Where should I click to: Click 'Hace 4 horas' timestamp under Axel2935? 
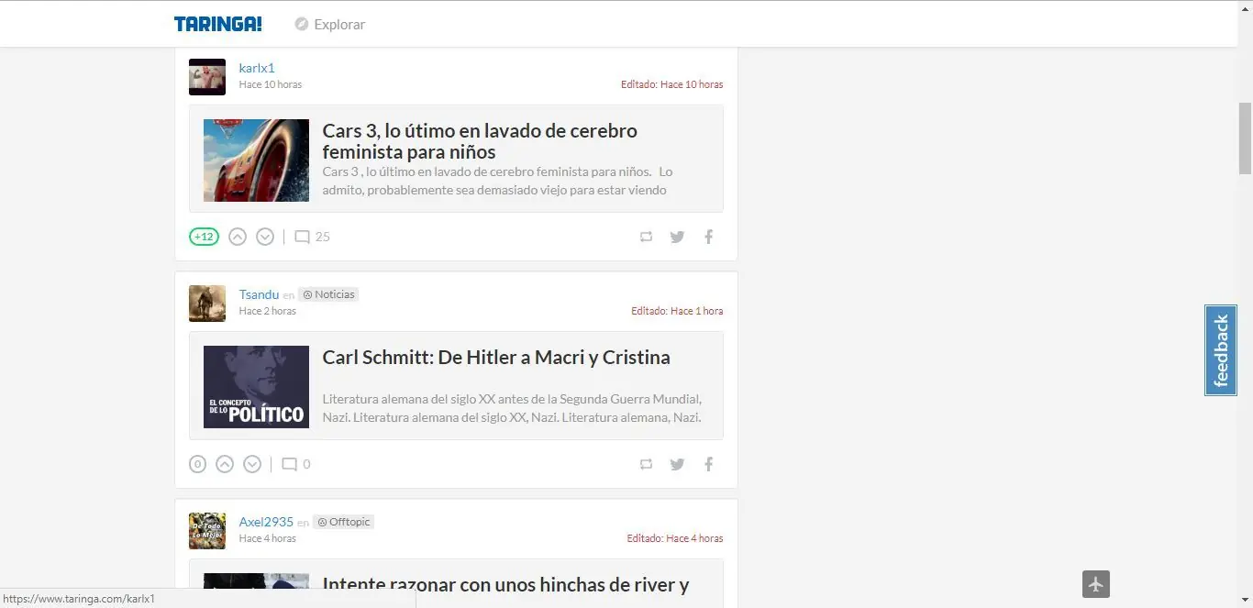tap(267, 538)
